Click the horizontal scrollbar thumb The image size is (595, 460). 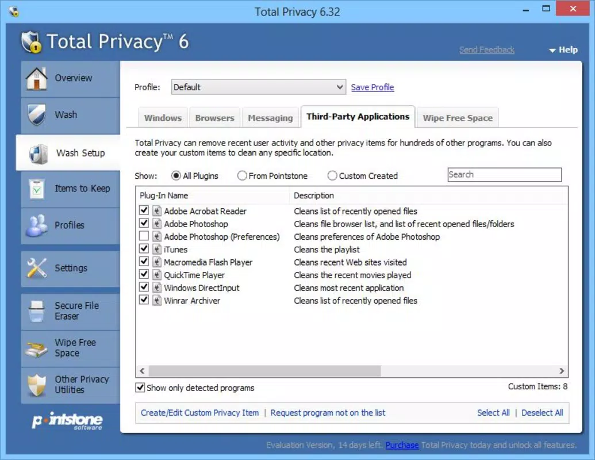[264, 371]
